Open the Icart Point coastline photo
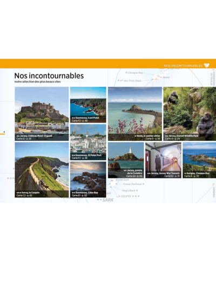The height and width of the screenshot is (281, 216). click(x=88, y=105)
